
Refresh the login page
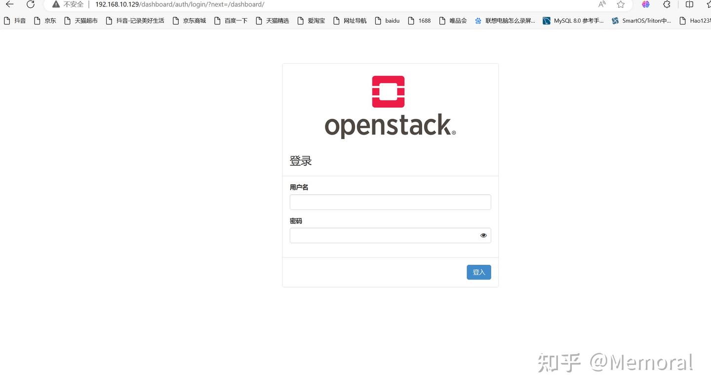[x=31, y=4]
